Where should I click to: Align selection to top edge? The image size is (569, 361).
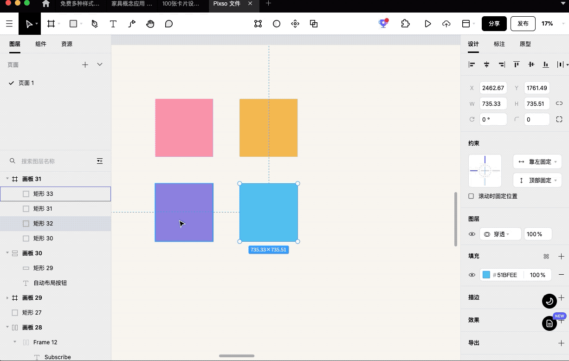click(517, 64)
